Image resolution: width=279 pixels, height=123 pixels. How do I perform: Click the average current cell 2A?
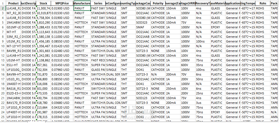[x=173, y=93]
